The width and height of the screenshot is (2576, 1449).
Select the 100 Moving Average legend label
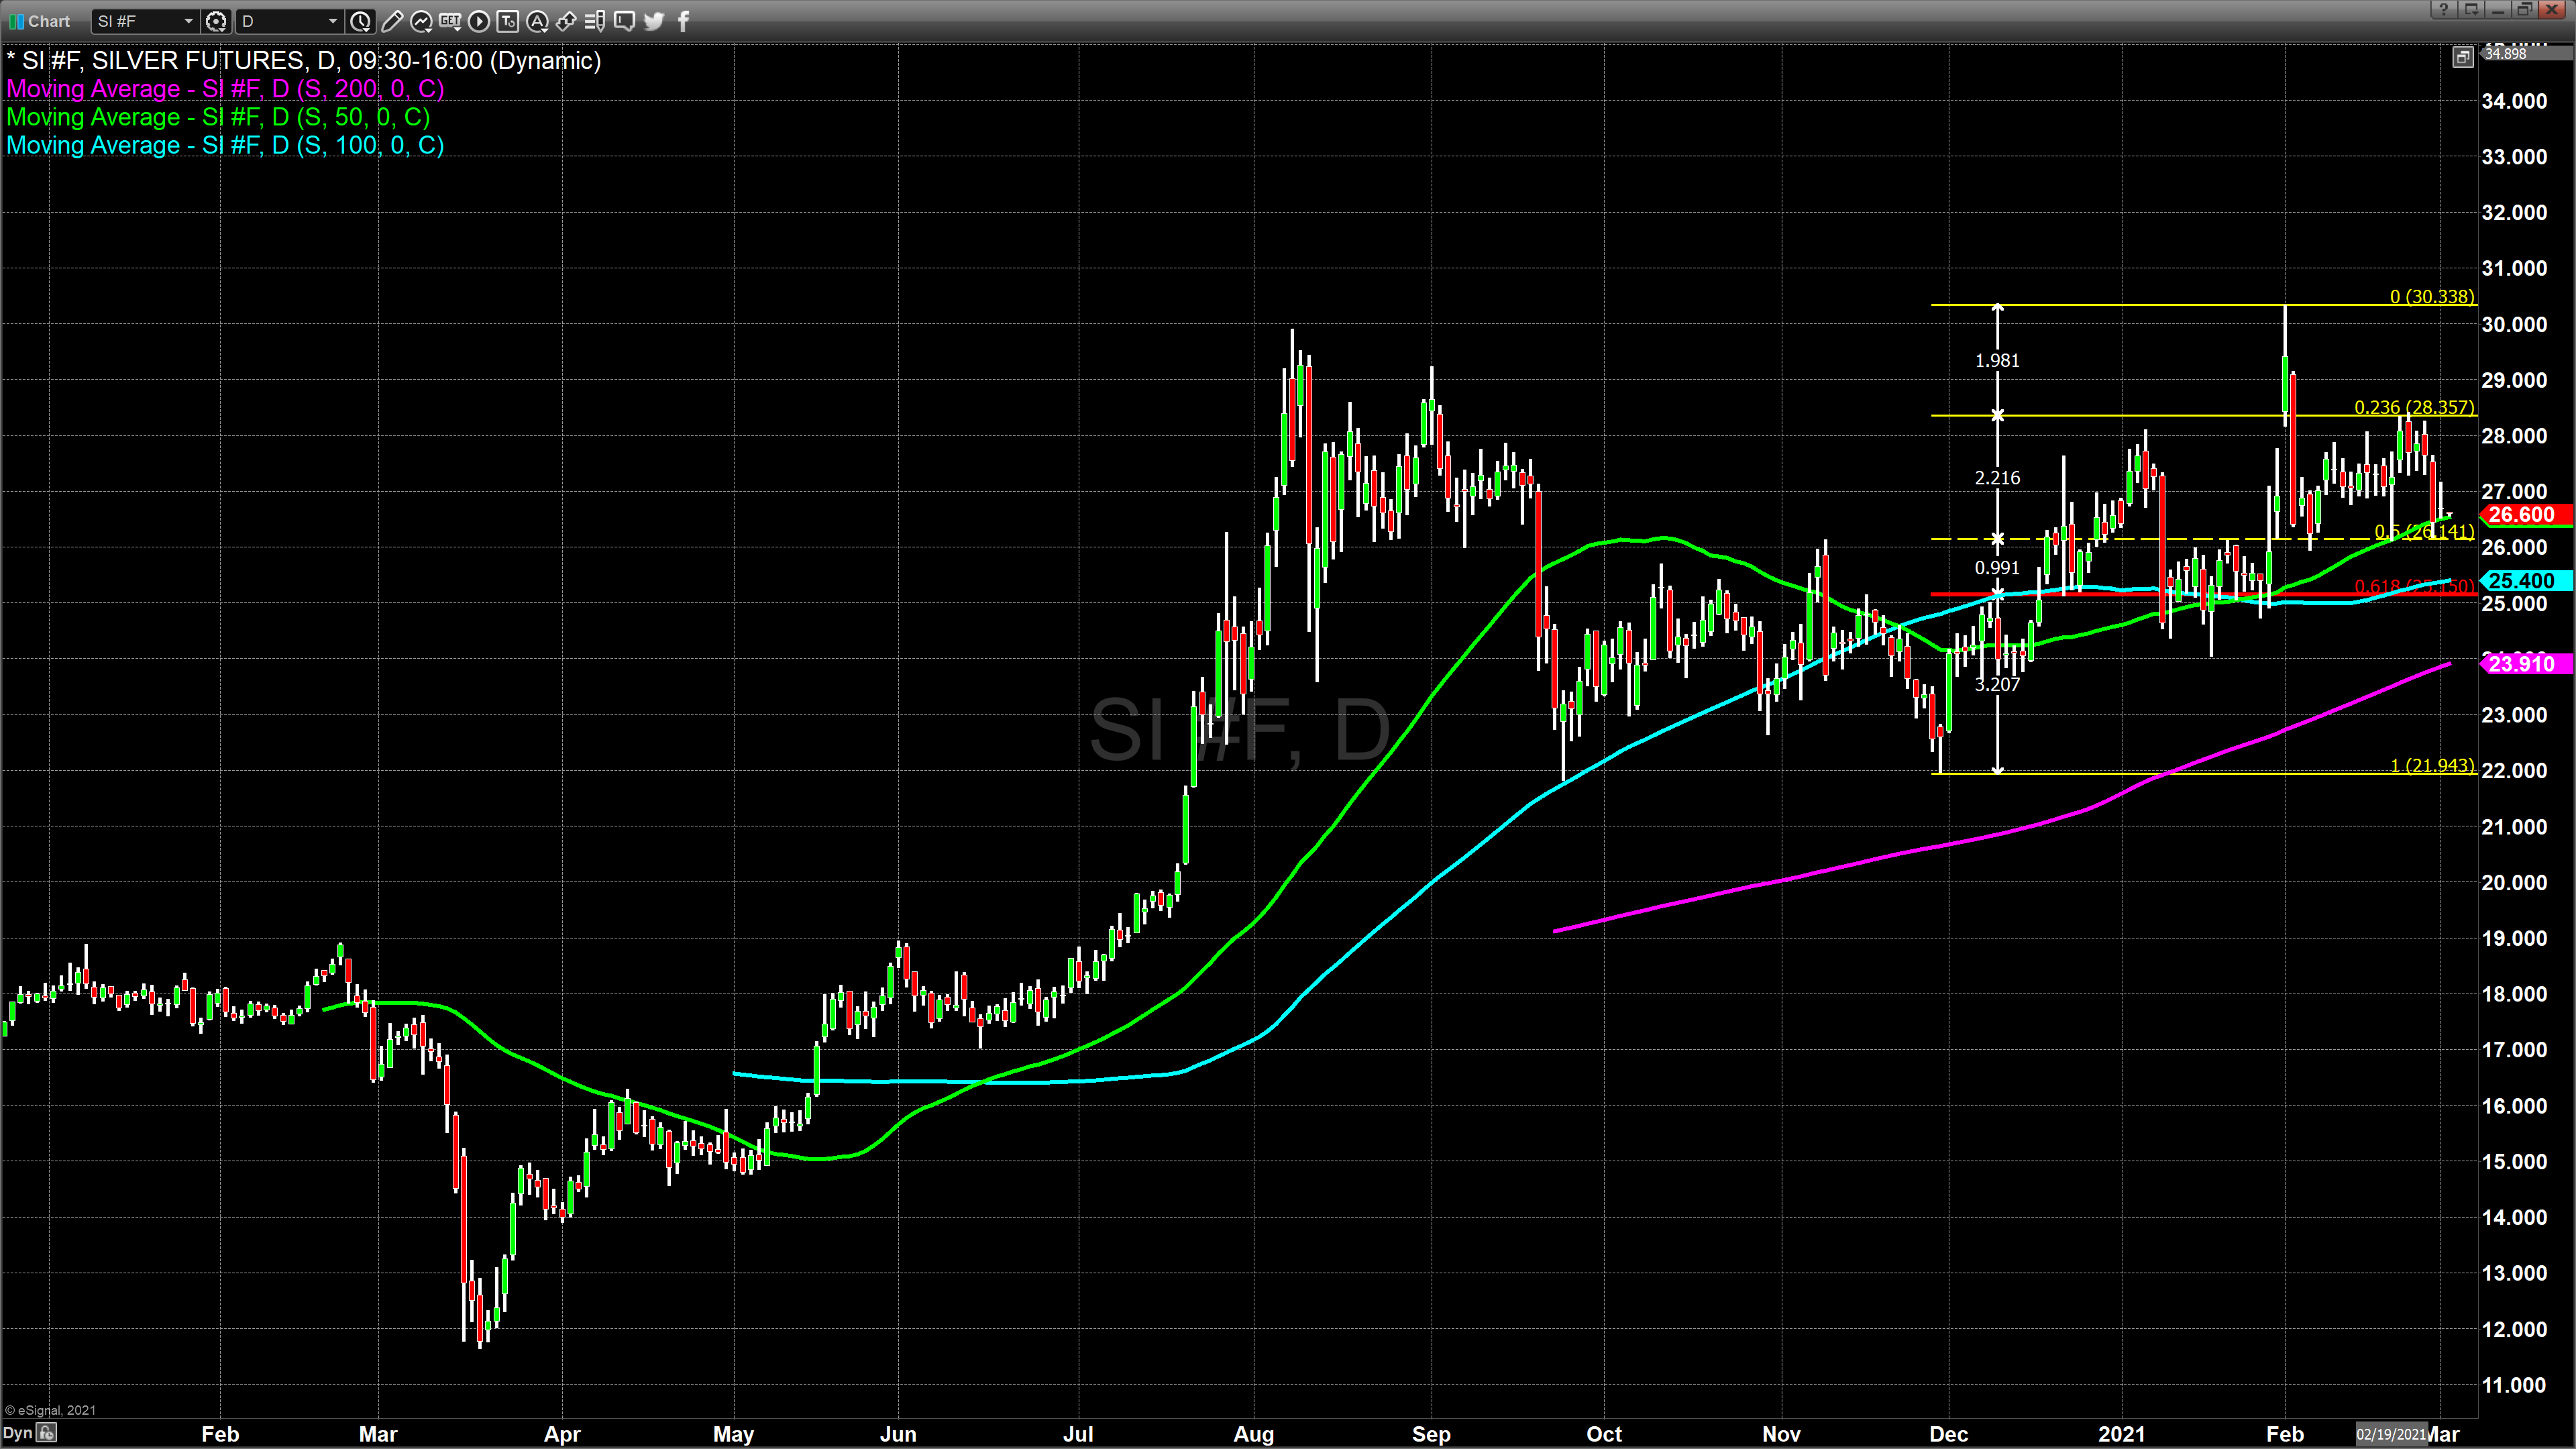[x=225, y=145]
